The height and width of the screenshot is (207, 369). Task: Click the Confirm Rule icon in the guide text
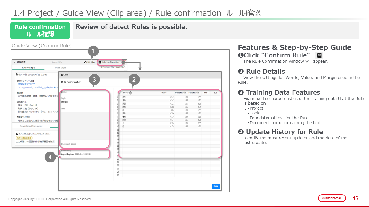(x=319, y=55)
